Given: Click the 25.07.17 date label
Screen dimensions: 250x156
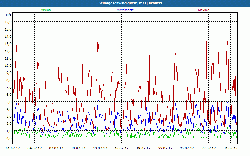Looking at the screenshot, I should coord(187,148).
